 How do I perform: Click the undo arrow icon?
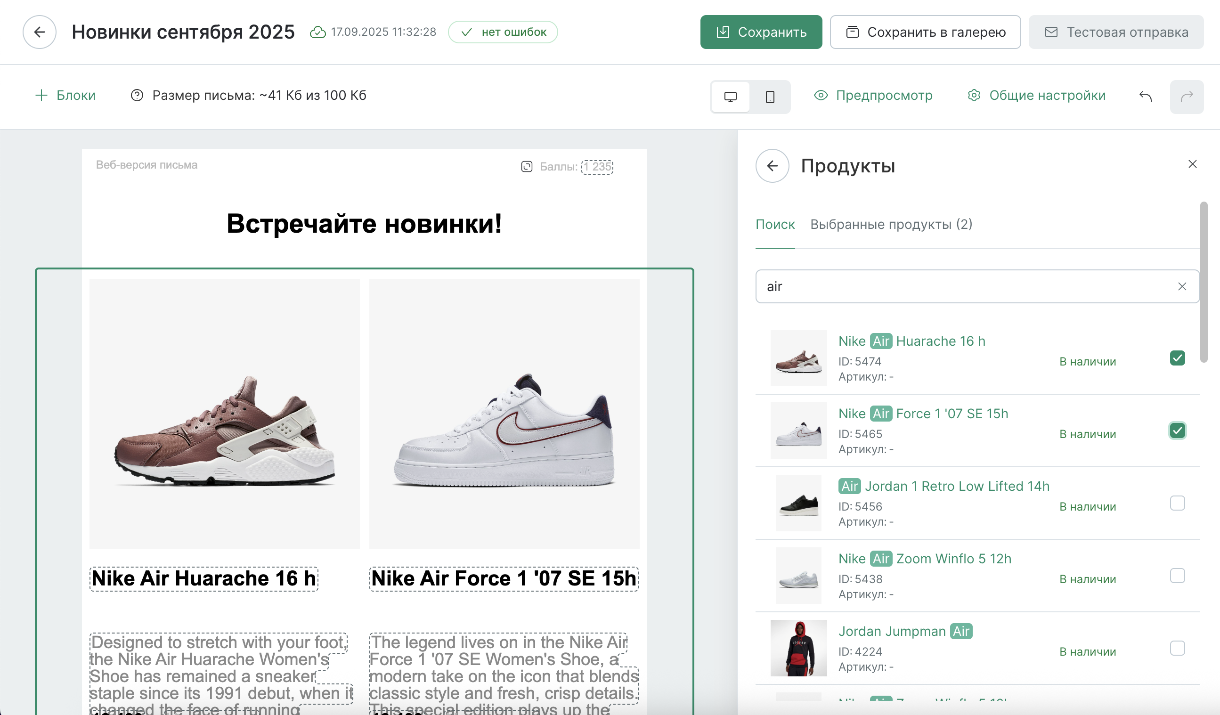point(1145,97)
